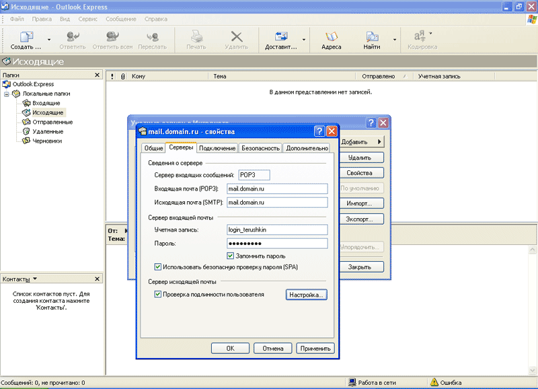This screenshot has height=389, width=538.
Task: Click the Reply All (Ответить всем) icon
Action: click(112, 36)
